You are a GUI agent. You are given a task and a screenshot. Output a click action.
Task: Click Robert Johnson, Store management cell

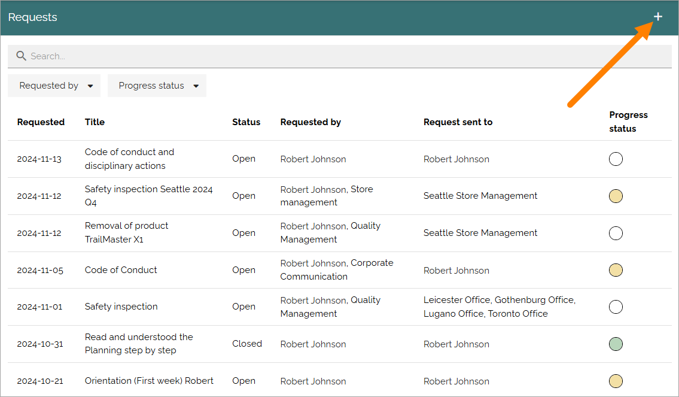tap(327, 195)
